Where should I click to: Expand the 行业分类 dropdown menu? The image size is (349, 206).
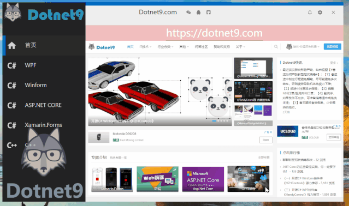tap(165, 47)
